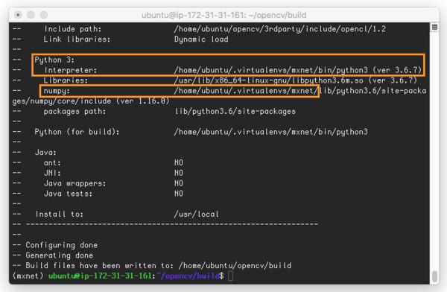Click the 'Java wrappers:' NO value
The image size is (447, 292).
pos(179,183)
